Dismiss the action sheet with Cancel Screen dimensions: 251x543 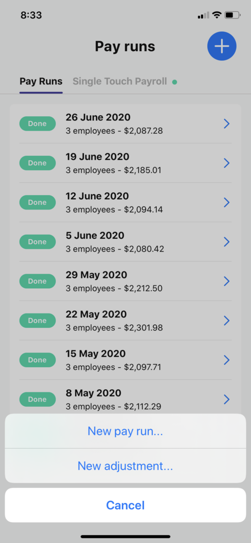(126, 505)
